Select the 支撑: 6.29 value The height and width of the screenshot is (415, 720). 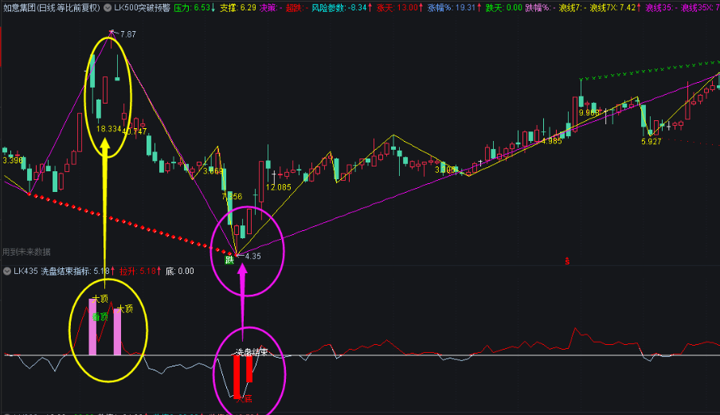[238, 8]
